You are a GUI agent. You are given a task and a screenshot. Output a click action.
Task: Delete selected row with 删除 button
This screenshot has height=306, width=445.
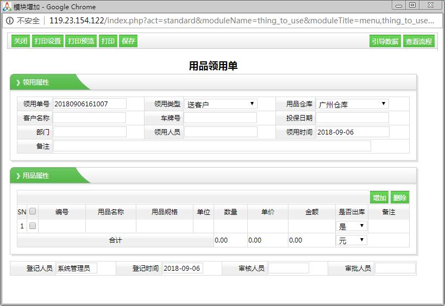pyautogui.click(x=399, y=198)
